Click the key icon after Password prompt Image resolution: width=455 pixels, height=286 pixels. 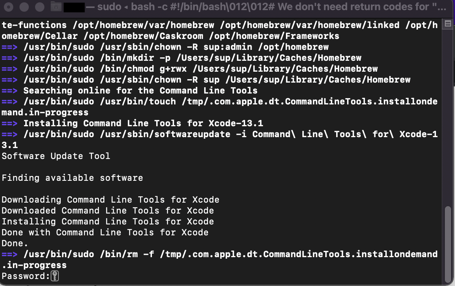(55, 276)
